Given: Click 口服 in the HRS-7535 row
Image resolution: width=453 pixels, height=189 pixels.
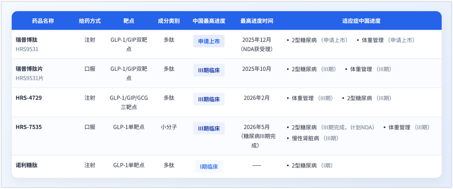Looking at the screenshot, I should (90, 127).
